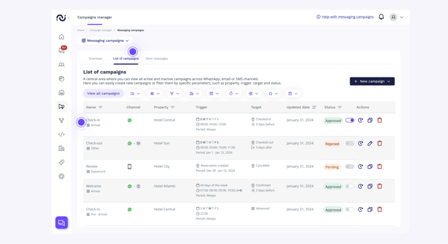Viewport: 448px width, 244px height.
Task: Open the New campaign dropdown button
Action: (372, 81)
